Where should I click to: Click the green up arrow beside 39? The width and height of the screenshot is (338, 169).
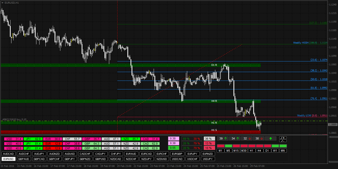(225, 138)
